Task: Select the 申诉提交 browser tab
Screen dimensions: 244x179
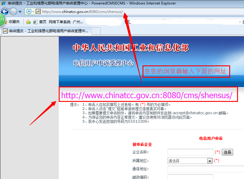Action: 47,31
